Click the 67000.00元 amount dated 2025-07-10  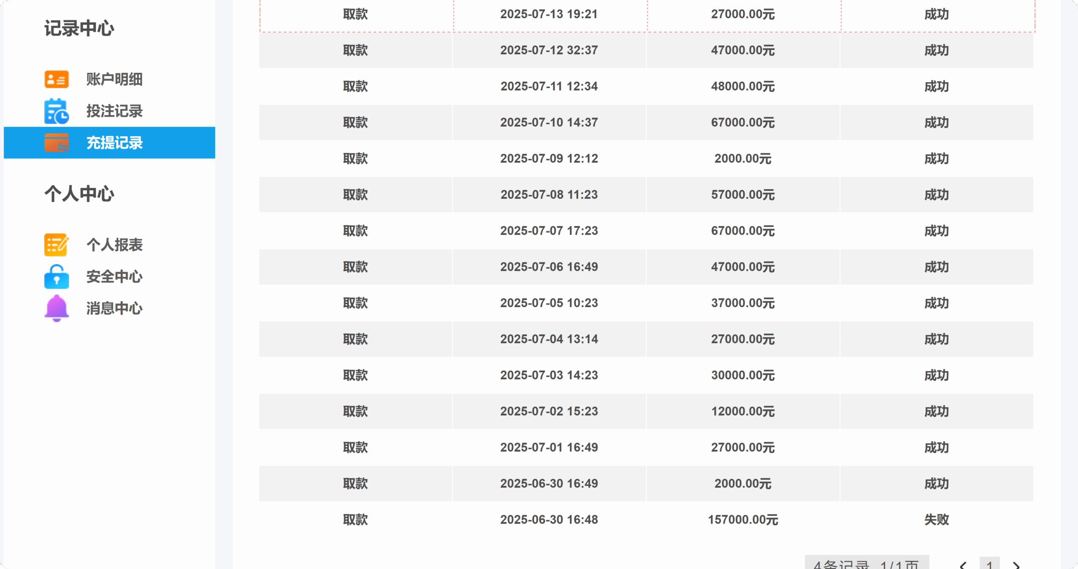pos(743,123)
